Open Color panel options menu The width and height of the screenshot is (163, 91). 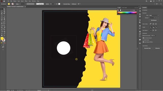(x=137, y=8)
